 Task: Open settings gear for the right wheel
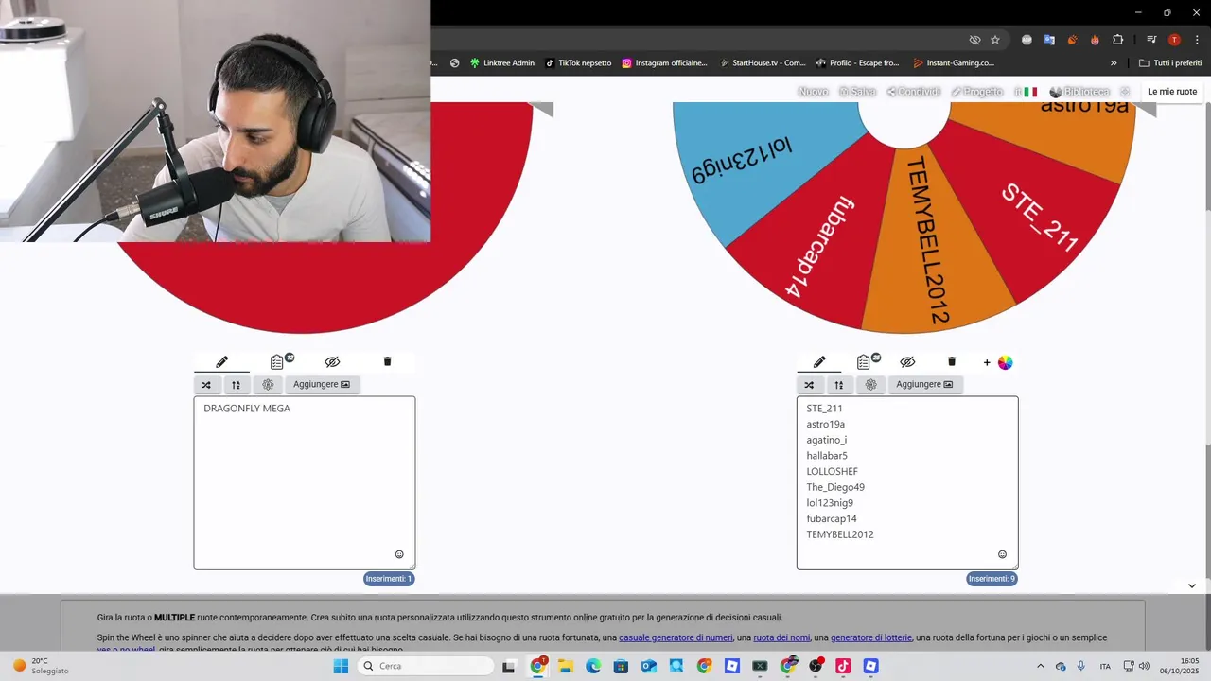[x=870, y=385]
